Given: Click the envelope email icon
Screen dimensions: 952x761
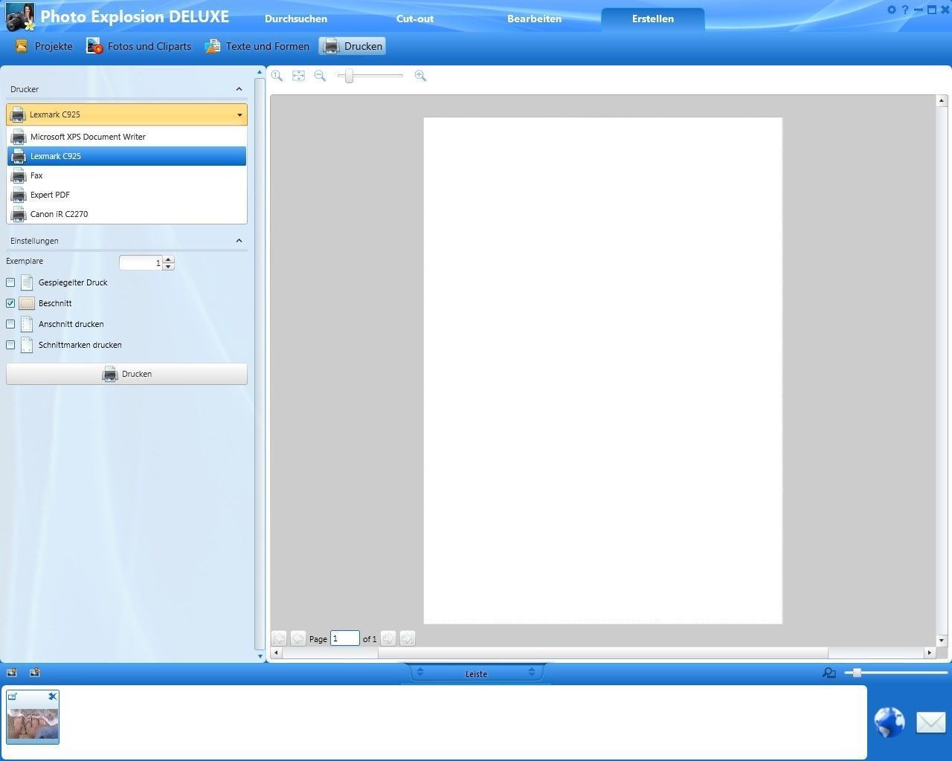Looking at the screenshot, I should [930, 722].
